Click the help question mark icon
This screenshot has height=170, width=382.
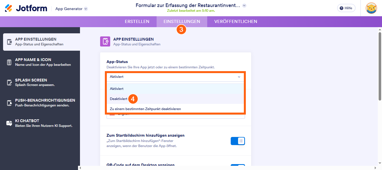pos(341,8)
